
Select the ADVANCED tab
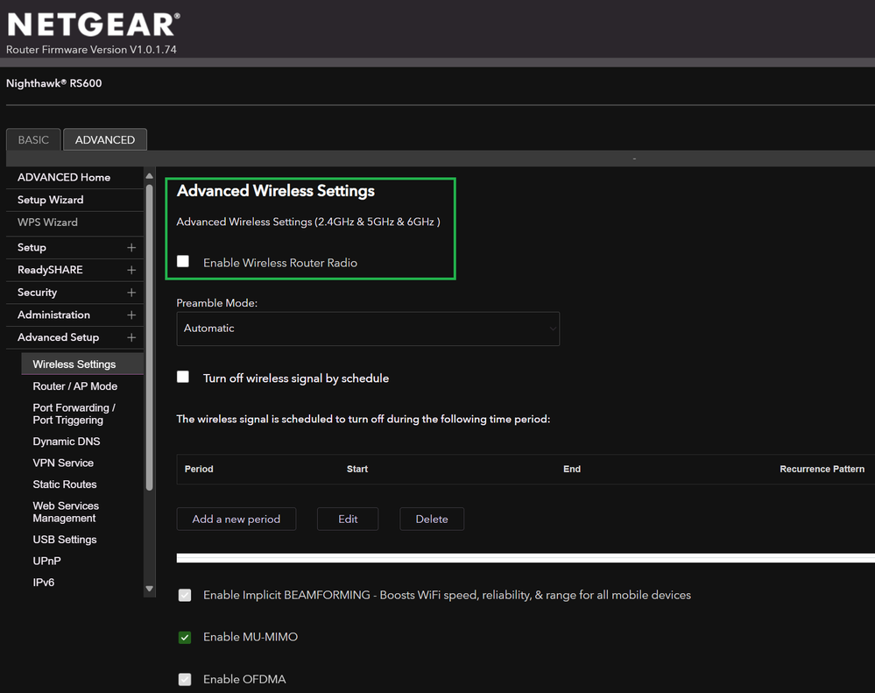click(x=105, y=140)
